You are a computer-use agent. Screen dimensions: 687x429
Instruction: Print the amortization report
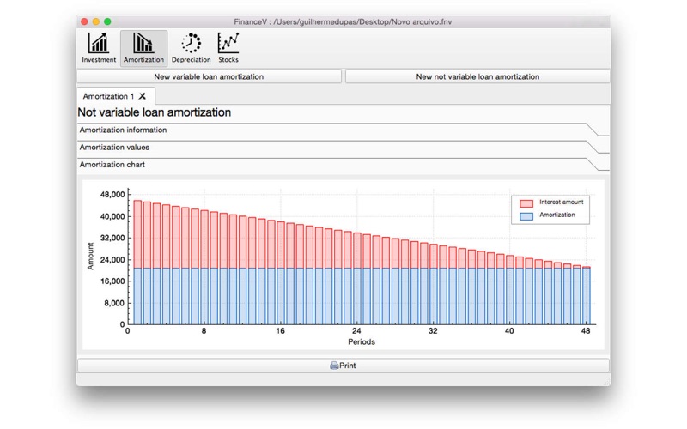[343, 366]
